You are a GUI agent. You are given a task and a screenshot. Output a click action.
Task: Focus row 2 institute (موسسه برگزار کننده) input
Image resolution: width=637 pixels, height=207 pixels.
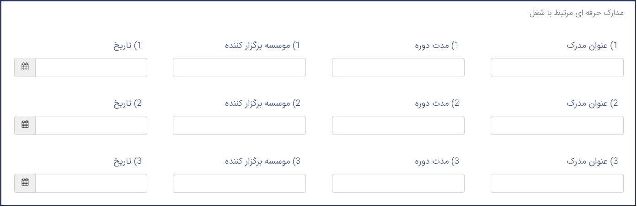(x=239, y=125)
